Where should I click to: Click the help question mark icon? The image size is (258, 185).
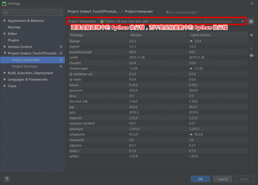click(7, 179)
